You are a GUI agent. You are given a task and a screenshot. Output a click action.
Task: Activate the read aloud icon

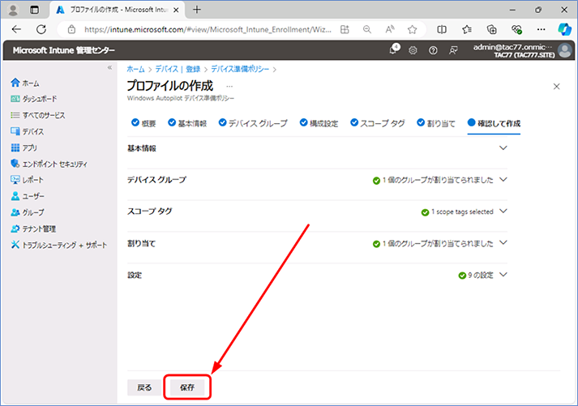pyautogui.click(x=390, y=29)
